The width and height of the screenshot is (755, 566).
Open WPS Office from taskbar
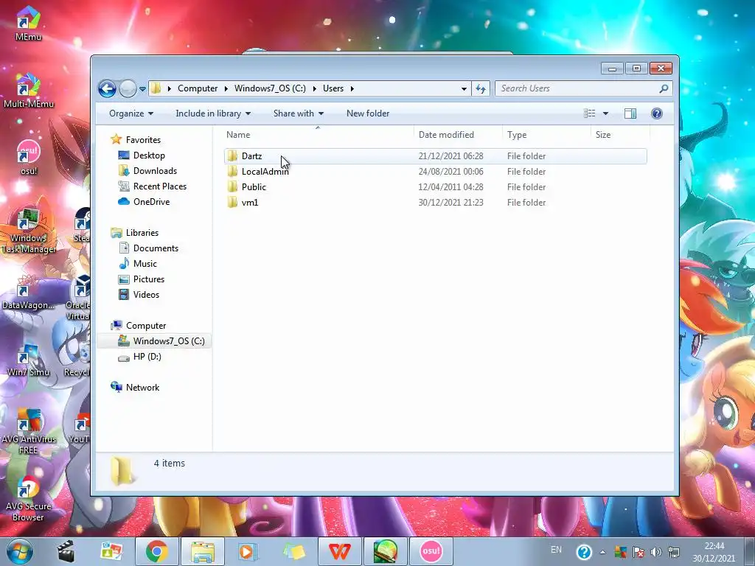click(x=339, y=551)
